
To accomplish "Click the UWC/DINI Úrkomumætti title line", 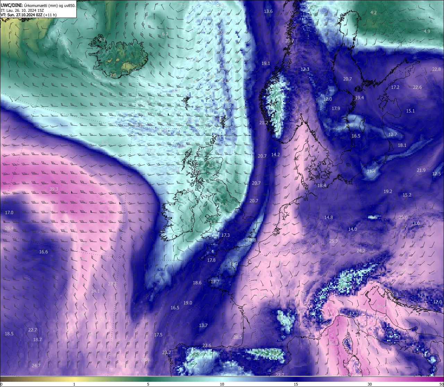I will pyautogui.click(x=38, y=5).
